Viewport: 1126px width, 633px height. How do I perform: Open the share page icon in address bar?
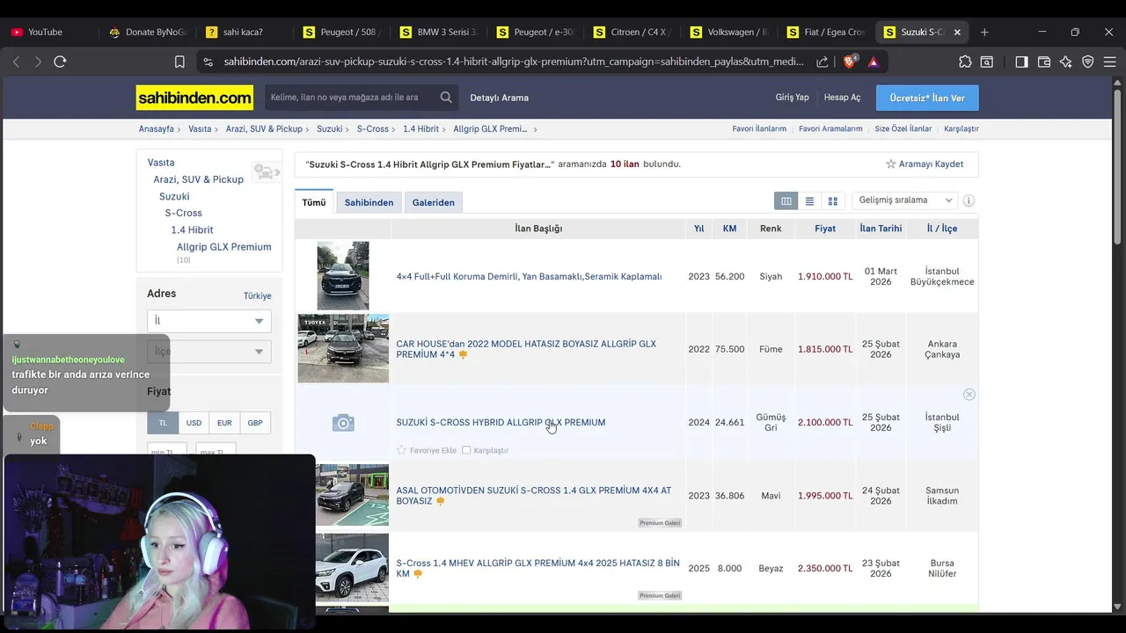[x=822, y=62]
